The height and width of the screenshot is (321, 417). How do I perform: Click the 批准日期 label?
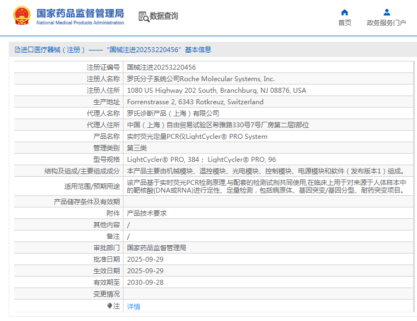pyautogui.click(x=106, y=260)
